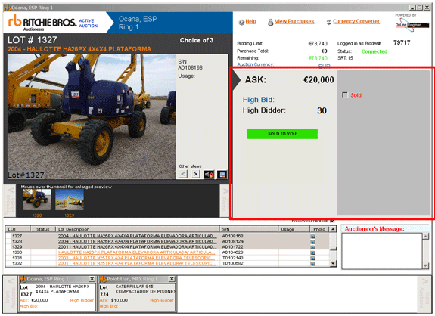435x316 pixels.
Task: Click Auctioneer's Message scroll down arrow
Action: (426, 265)
